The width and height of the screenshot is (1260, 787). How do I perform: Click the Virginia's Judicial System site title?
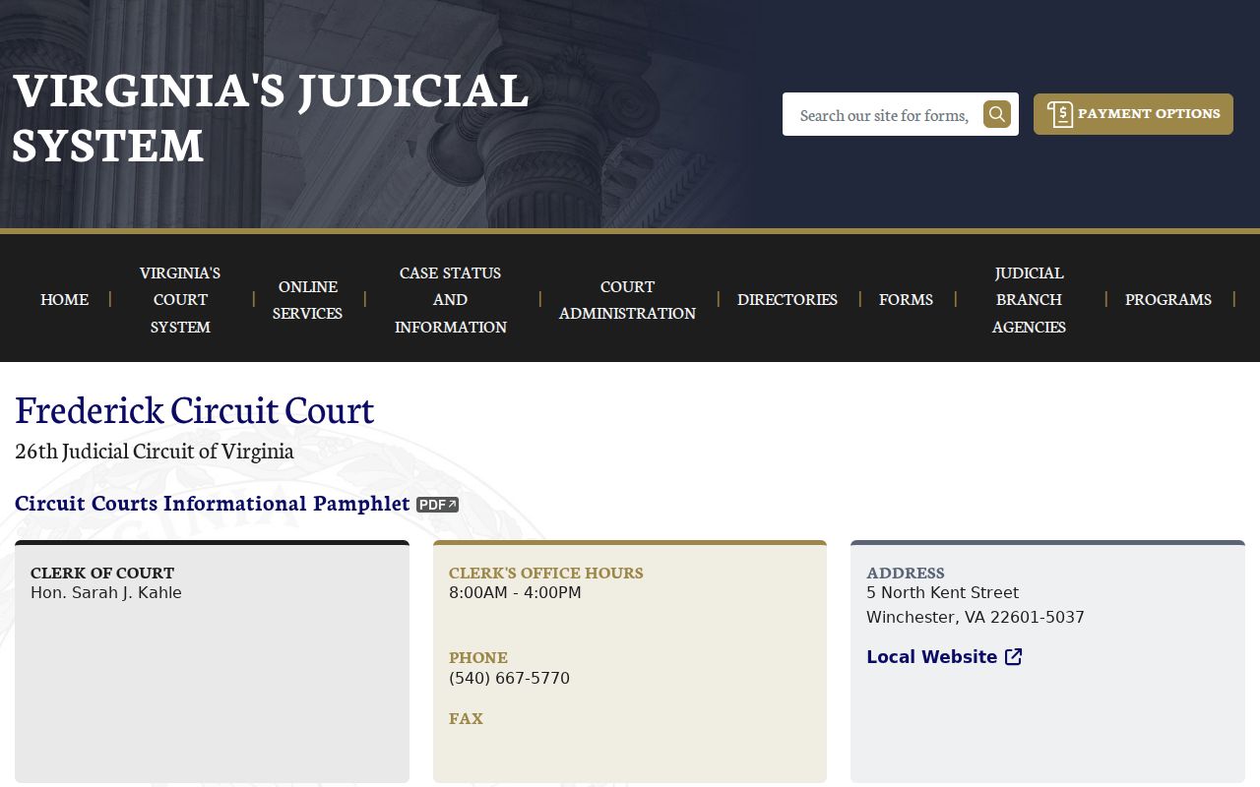point(271,117)
